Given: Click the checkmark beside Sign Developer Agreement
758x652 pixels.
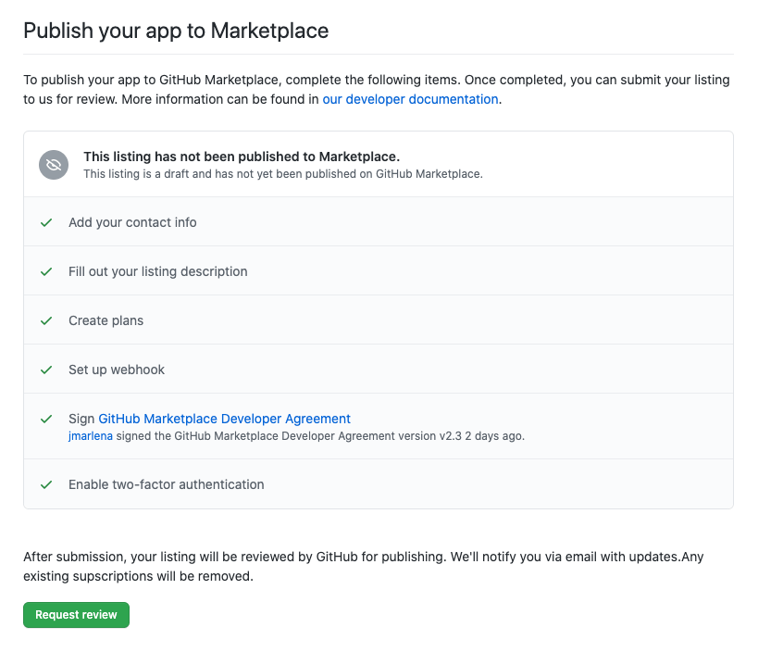Looking at the screenshot, I should (46, 419).
